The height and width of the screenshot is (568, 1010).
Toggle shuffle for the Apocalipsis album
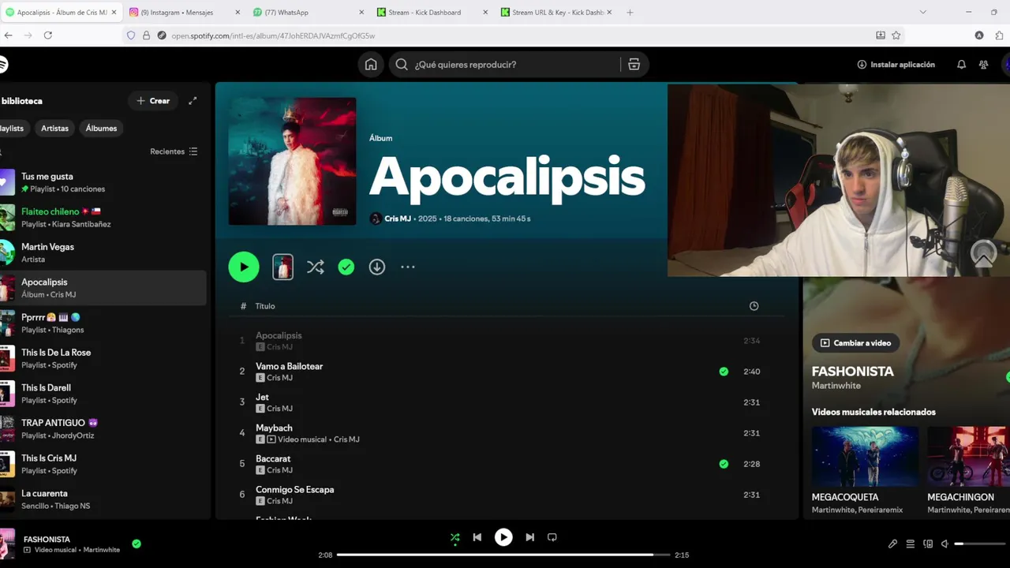tap(316, 267)
